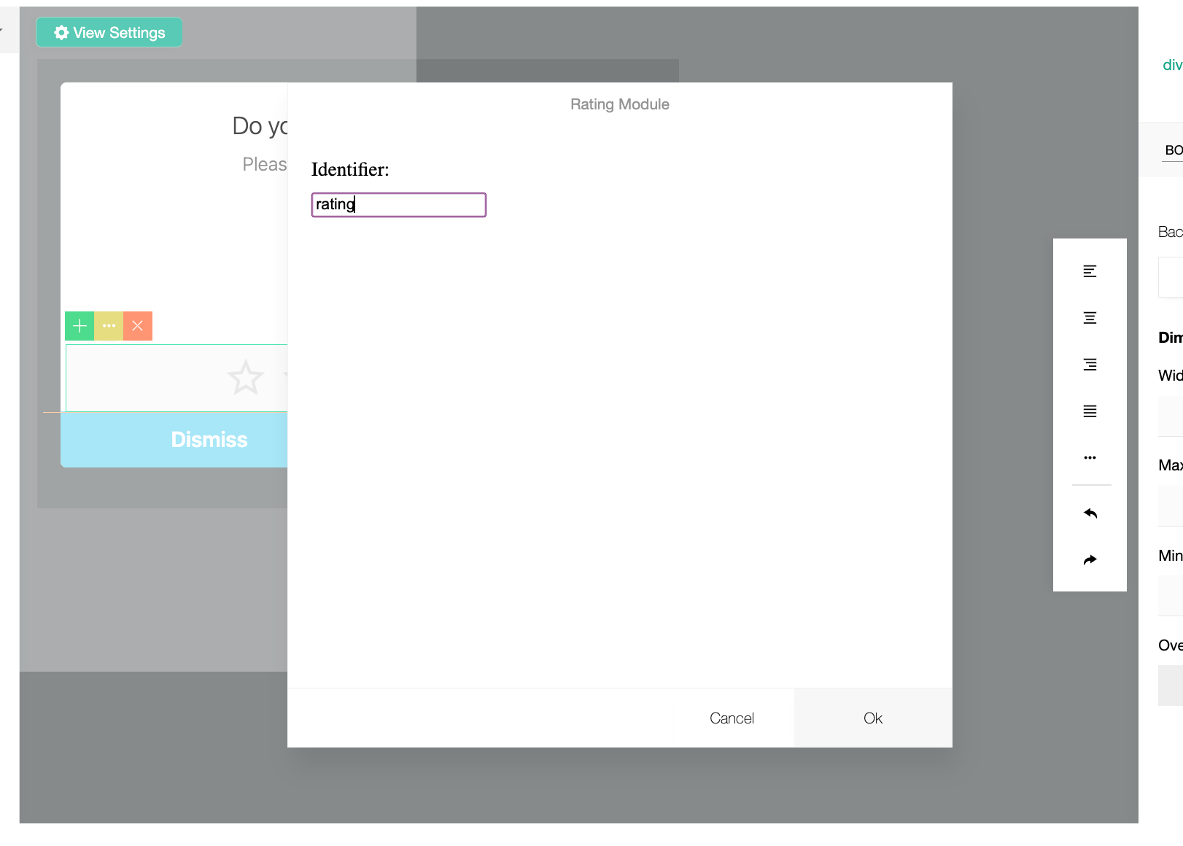The width and height of the screenshot is (1183, 846).
Task: Click the empty star in the rating widget
Action: click(x=245, y=378)
